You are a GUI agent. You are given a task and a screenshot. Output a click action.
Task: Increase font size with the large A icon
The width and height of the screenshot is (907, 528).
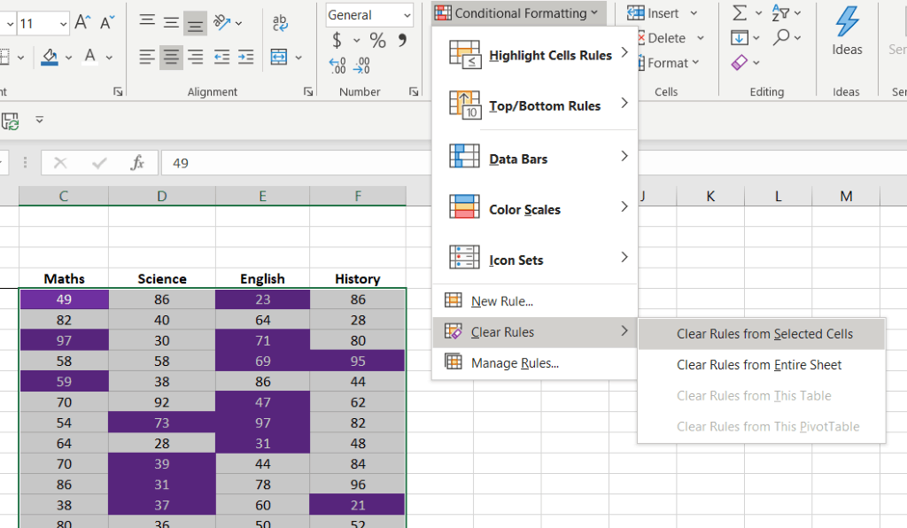(x=82, y=22)
